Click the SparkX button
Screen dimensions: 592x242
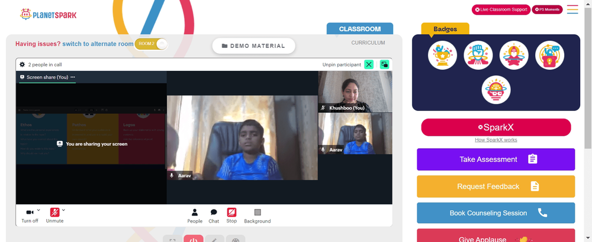coord(496,127)
